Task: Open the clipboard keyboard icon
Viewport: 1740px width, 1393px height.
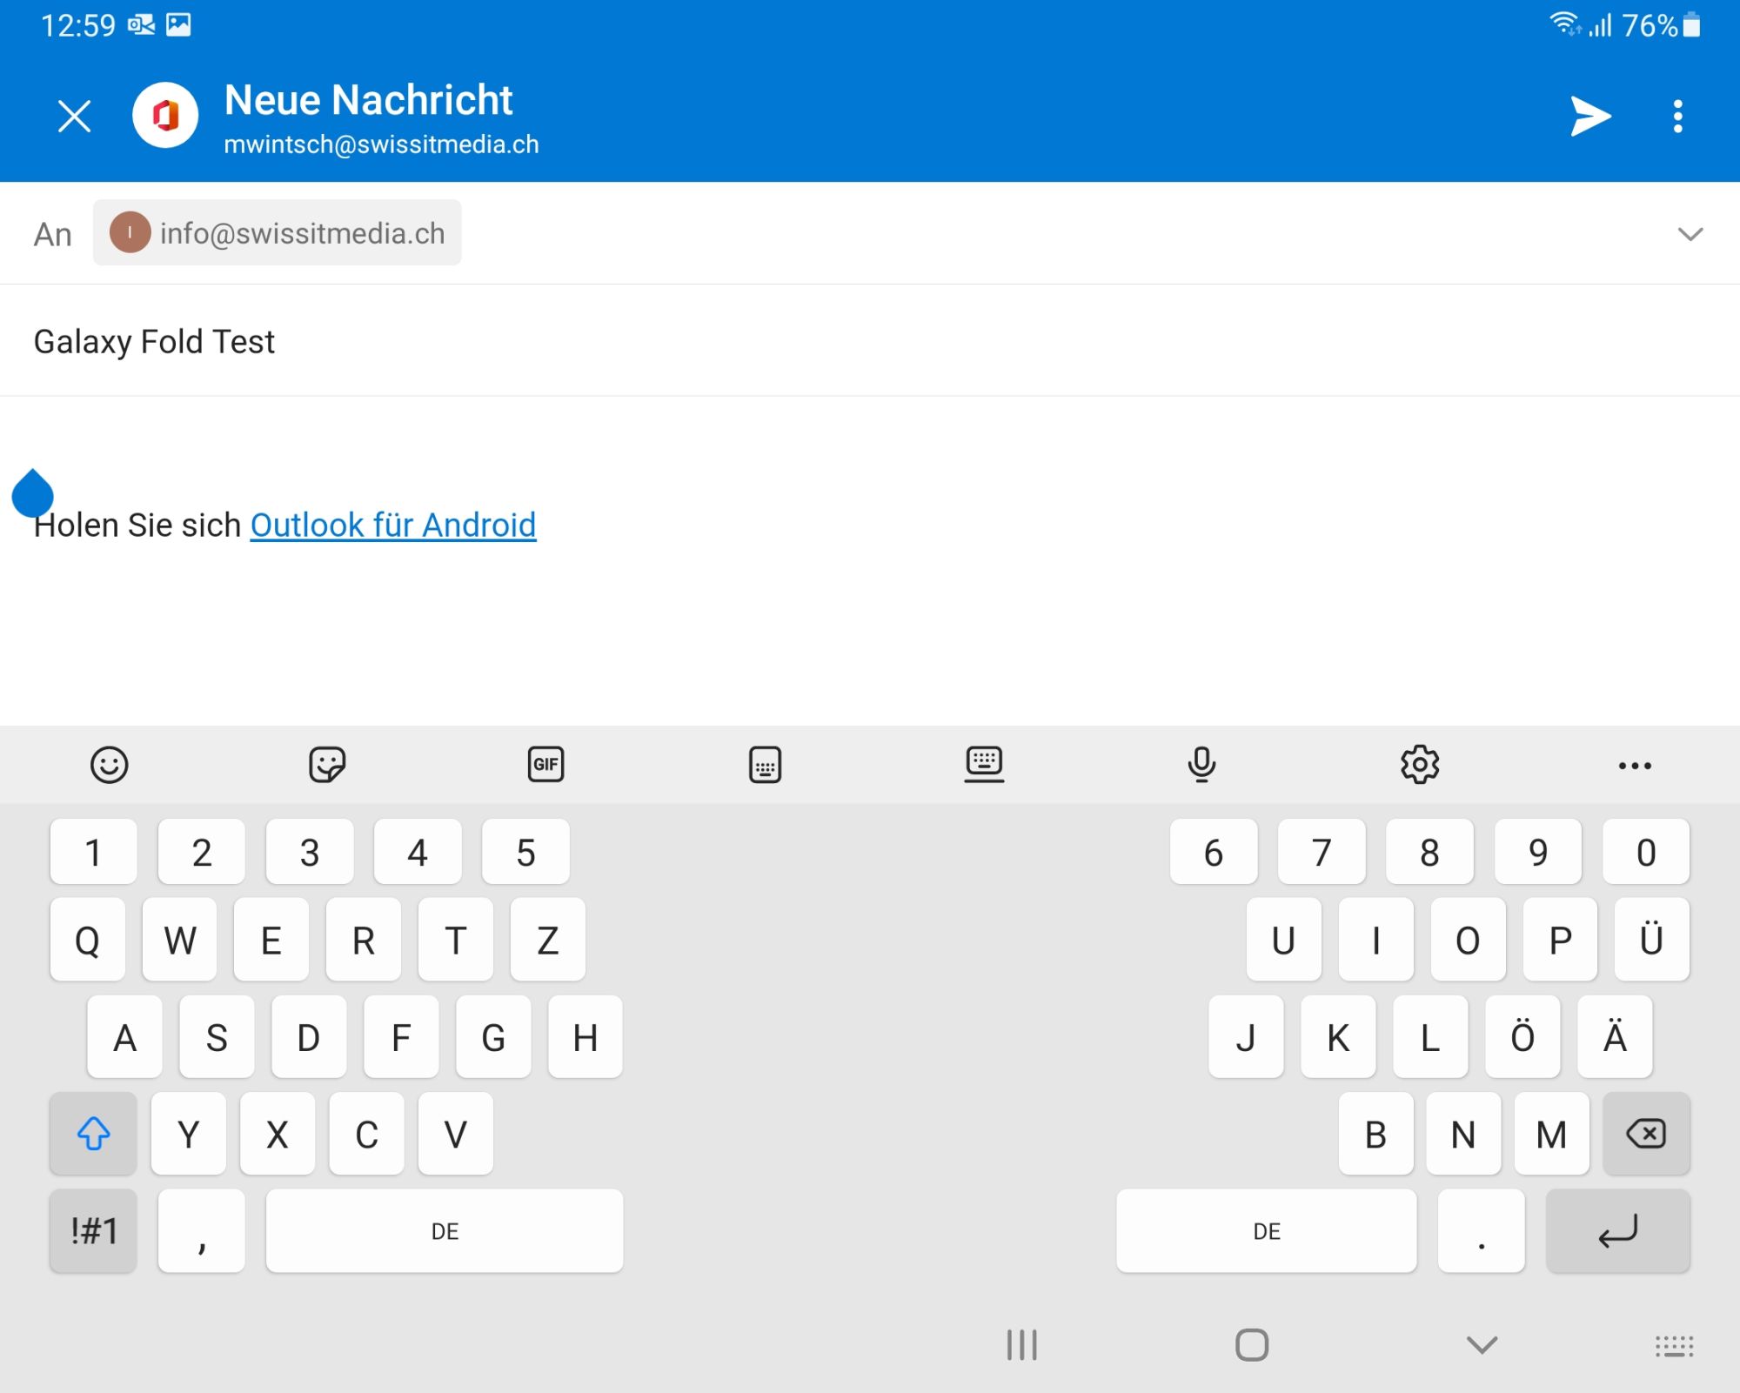Action: tap(766, 765)
